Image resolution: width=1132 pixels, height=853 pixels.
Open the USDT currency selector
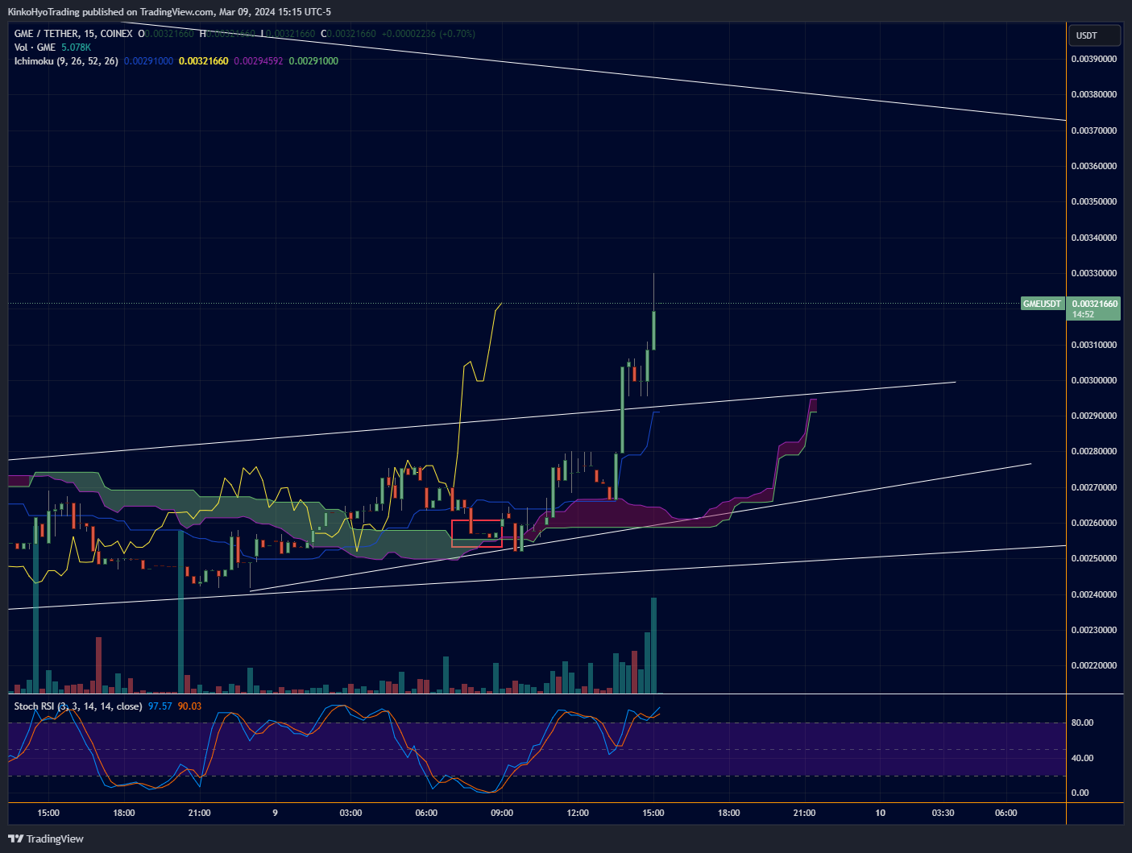[x=1094, y=35]
